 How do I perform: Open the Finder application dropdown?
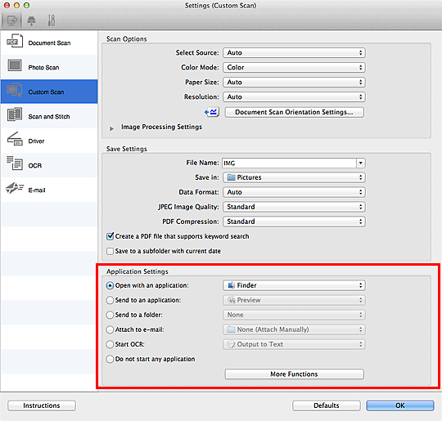click(294, 285)
